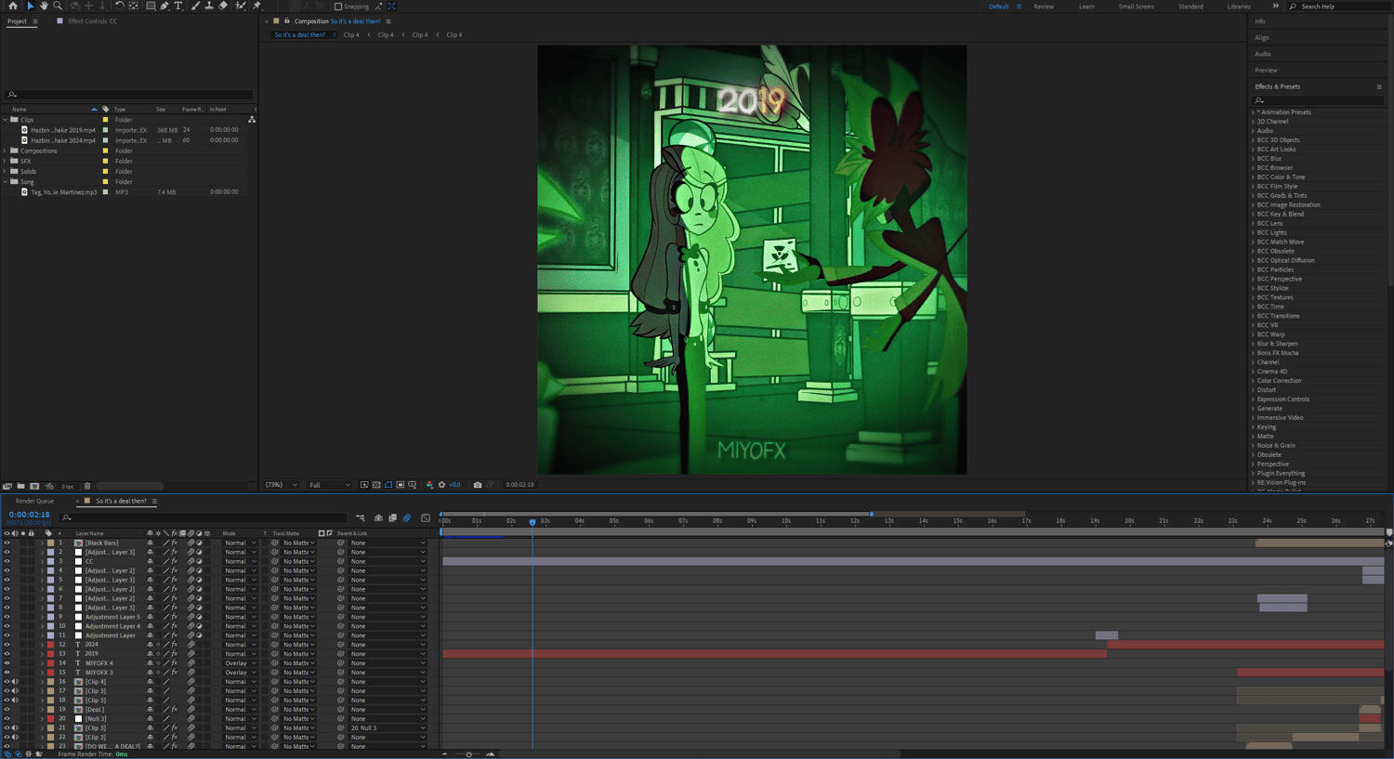
Task: Pick the Pen tool
Action: click(x=164, y=7)
